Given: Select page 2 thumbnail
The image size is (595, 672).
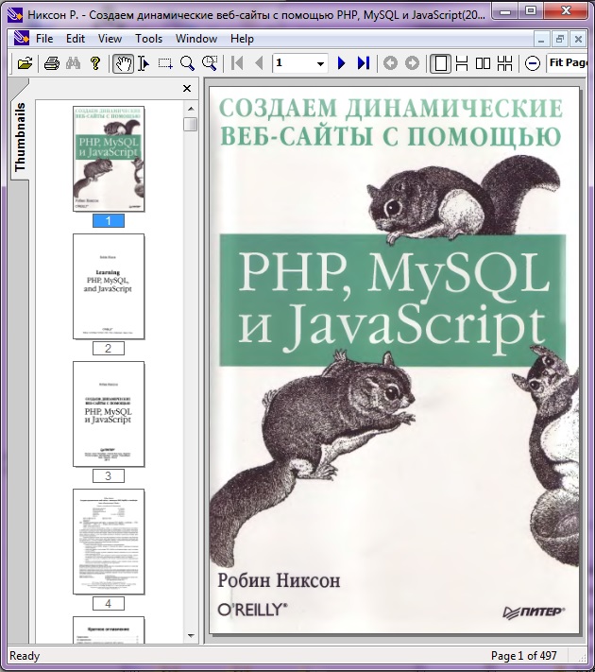Looking at the screenshot, I should pos(109,286).
